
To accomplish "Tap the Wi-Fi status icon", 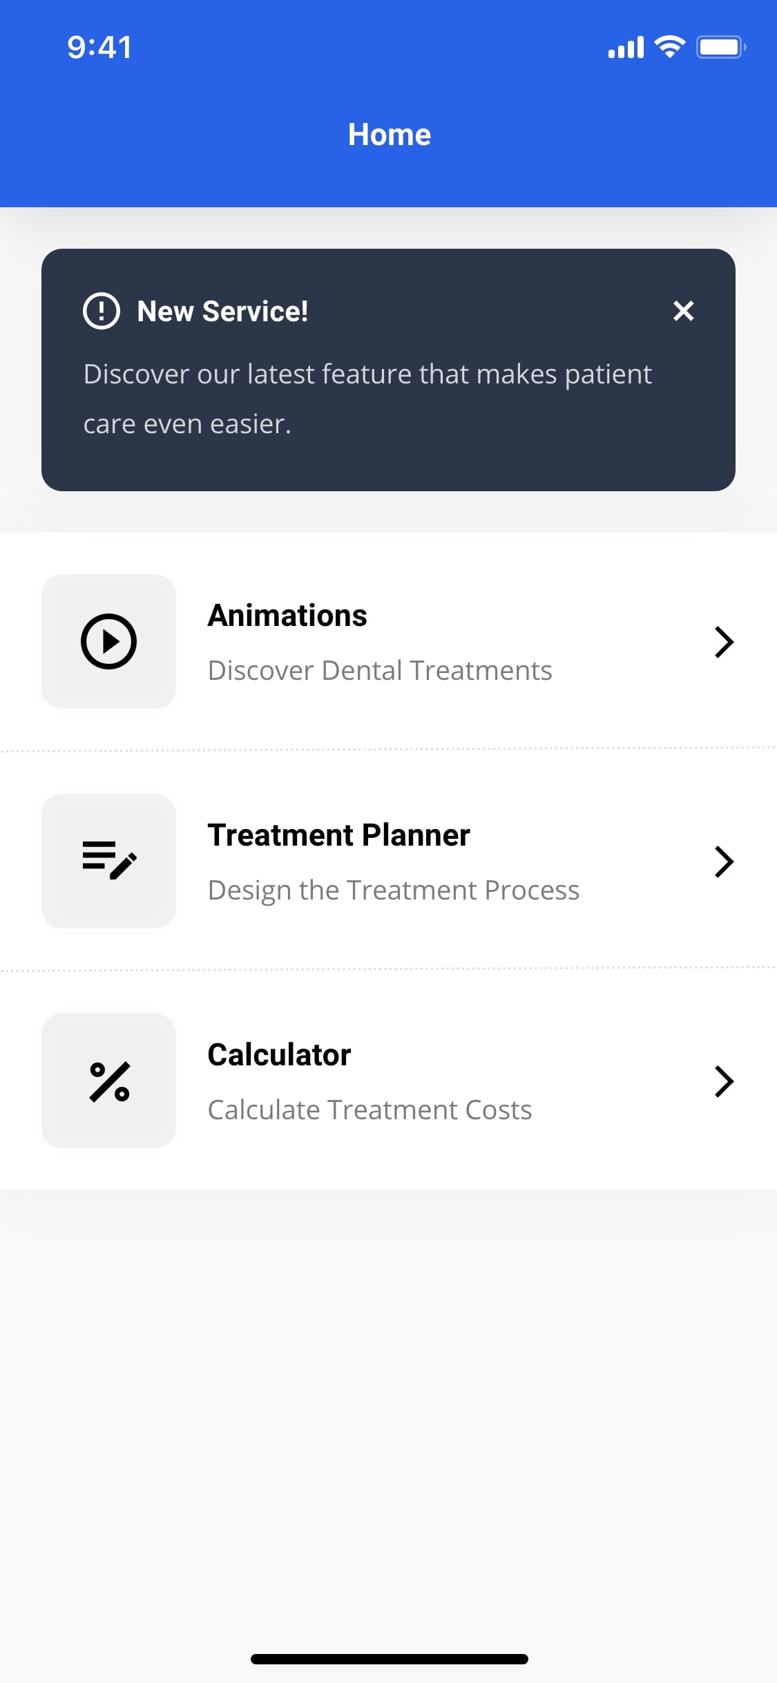I will [669, 47].
